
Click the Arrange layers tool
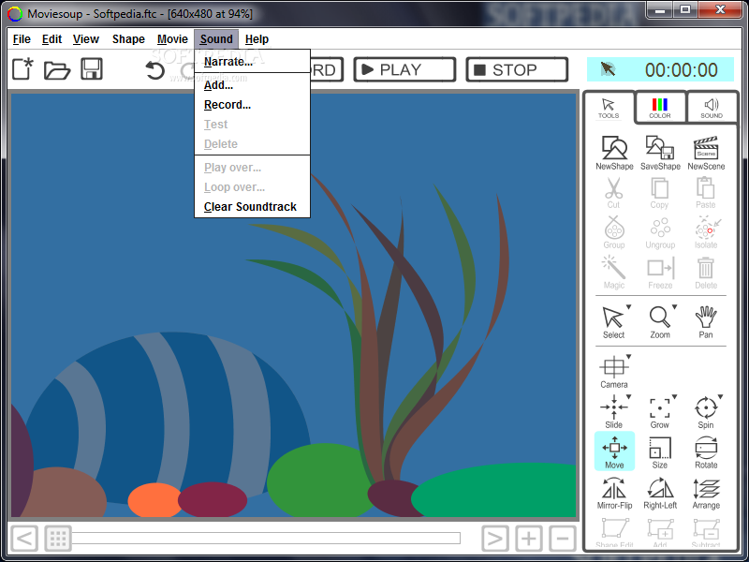pos(706,493)
